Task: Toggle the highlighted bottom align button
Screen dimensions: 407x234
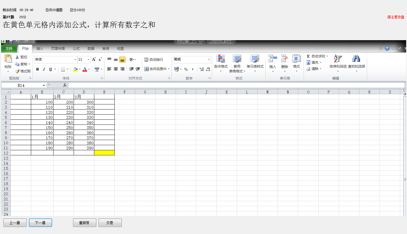Action: point(122,60)
